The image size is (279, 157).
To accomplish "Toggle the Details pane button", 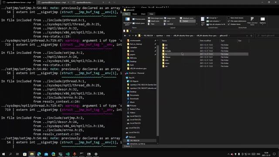I will (x=139, y=23).
